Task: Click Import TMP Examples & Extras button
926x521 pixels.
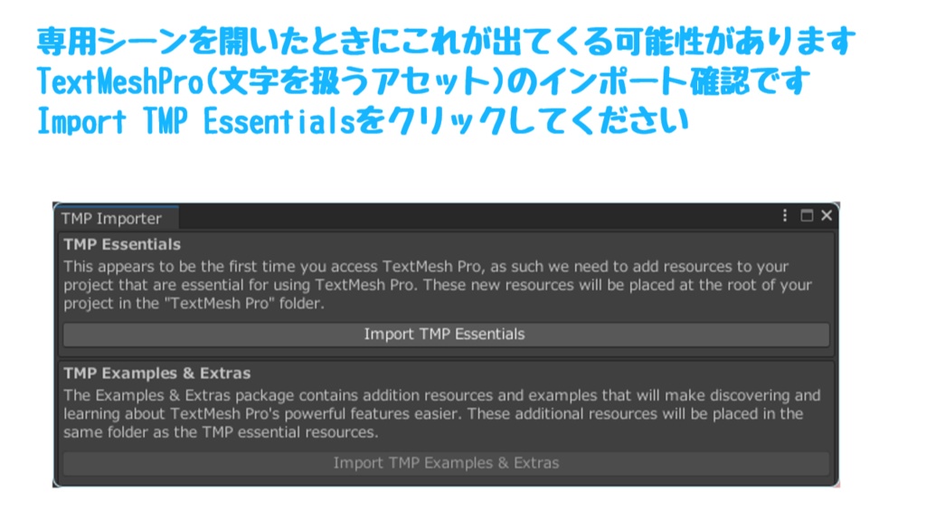Action: click(x=446, y=463)
